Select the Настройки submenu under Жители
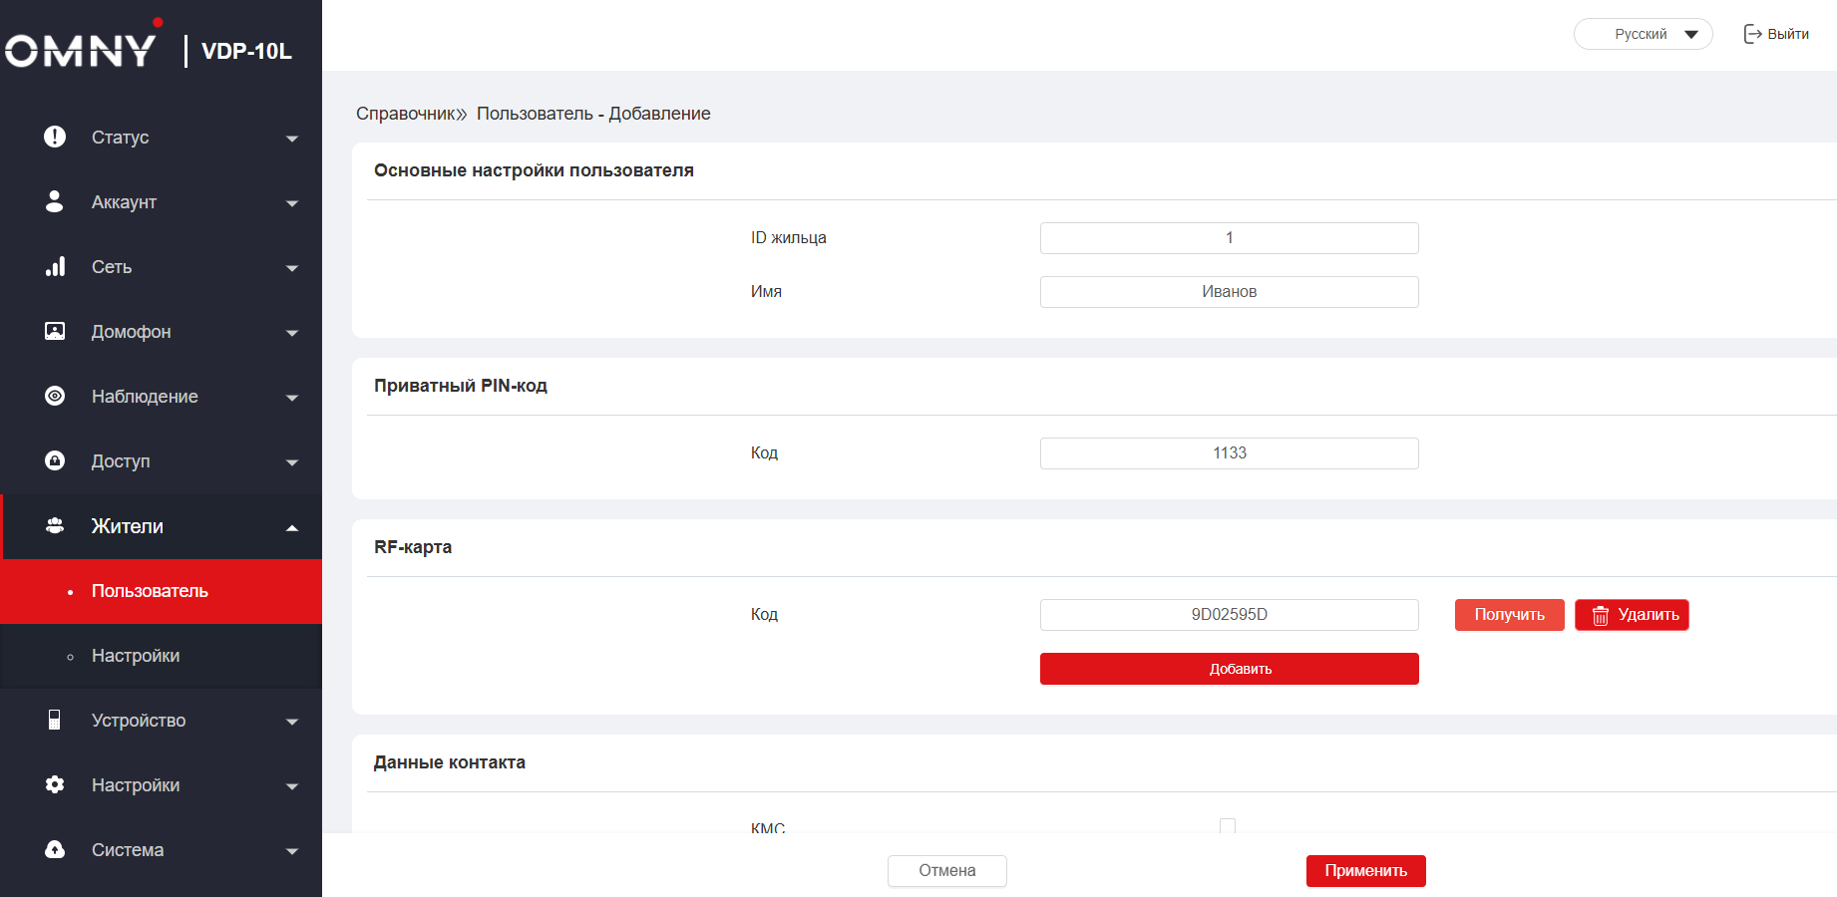The height and width of the screenshot is (897, 1837). point(136,656)
